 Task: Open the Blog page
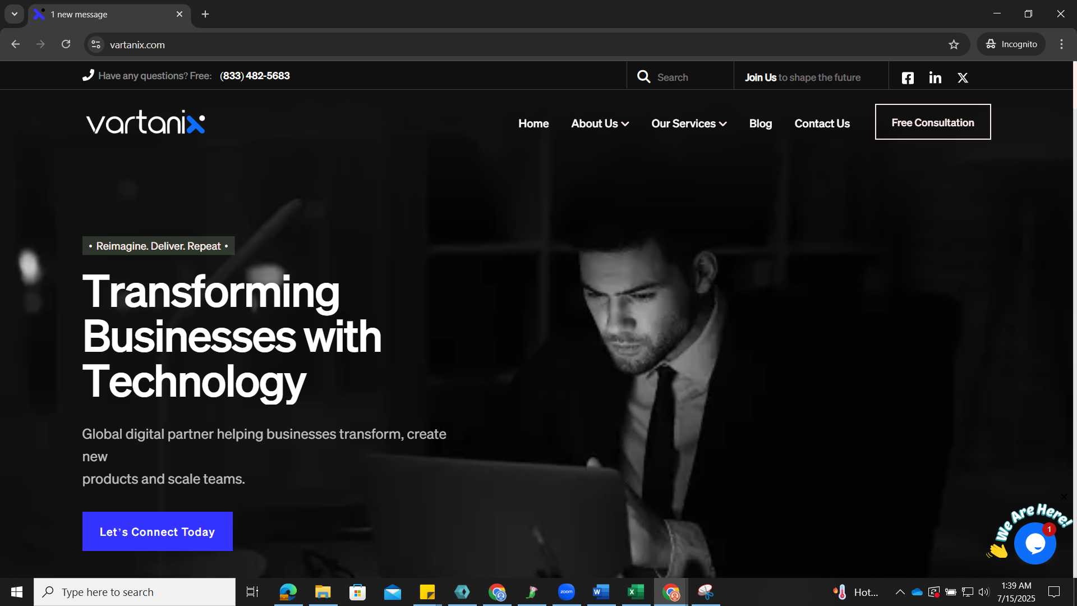[761, 123]
